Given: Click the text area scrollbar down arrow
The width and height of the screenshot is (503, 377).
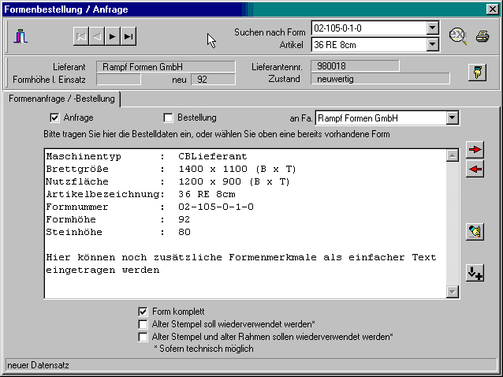Looking at the screenshot, I should tap(453, 292).
